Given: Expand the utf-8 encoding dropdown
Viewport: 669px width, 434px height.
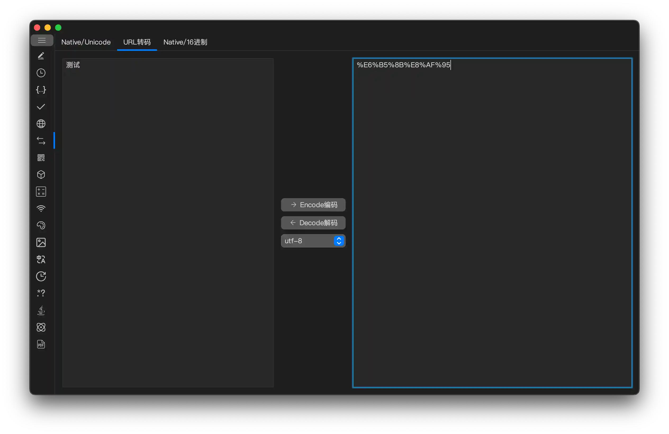Looking at the screenshot, I should (308, 241).
